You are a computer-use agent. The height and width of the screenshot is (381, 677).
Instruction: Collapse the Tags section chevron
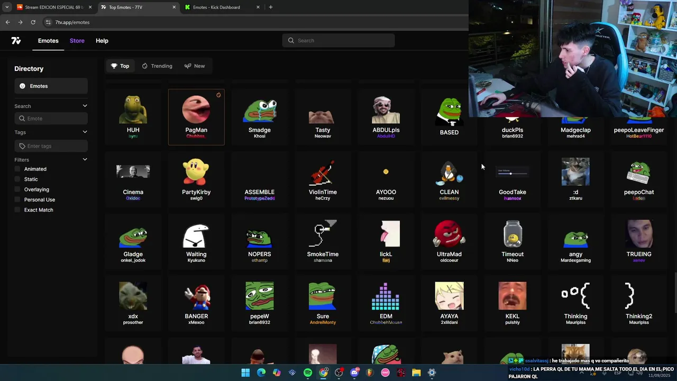tap(85, 132)
